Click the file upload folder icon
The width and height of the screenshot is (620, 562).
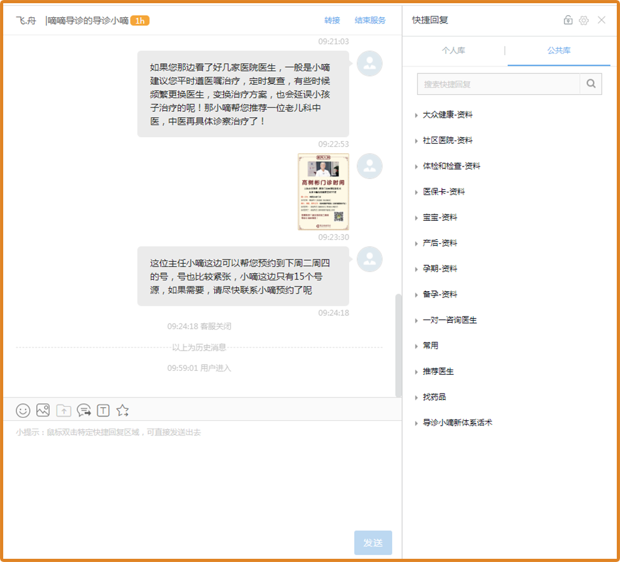click(x=63, y=410)
